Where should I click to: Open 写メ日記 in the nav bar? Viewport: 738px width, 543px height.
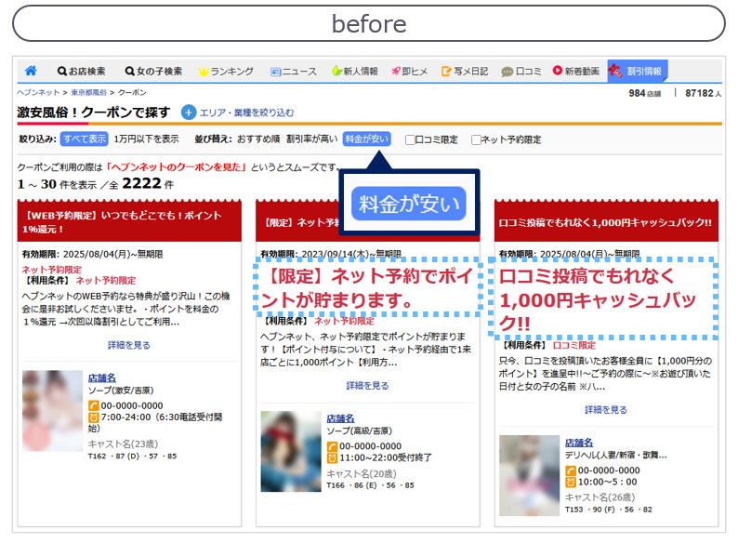(465, 71)
